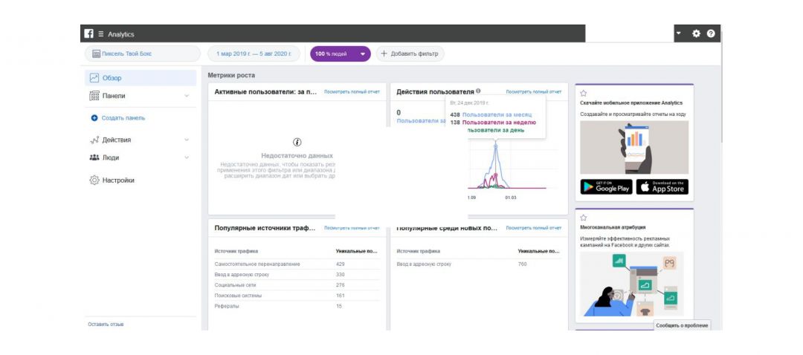Expand the Люди sidebar section
Viewport: 803px width, 355px height.
[187, 157]
